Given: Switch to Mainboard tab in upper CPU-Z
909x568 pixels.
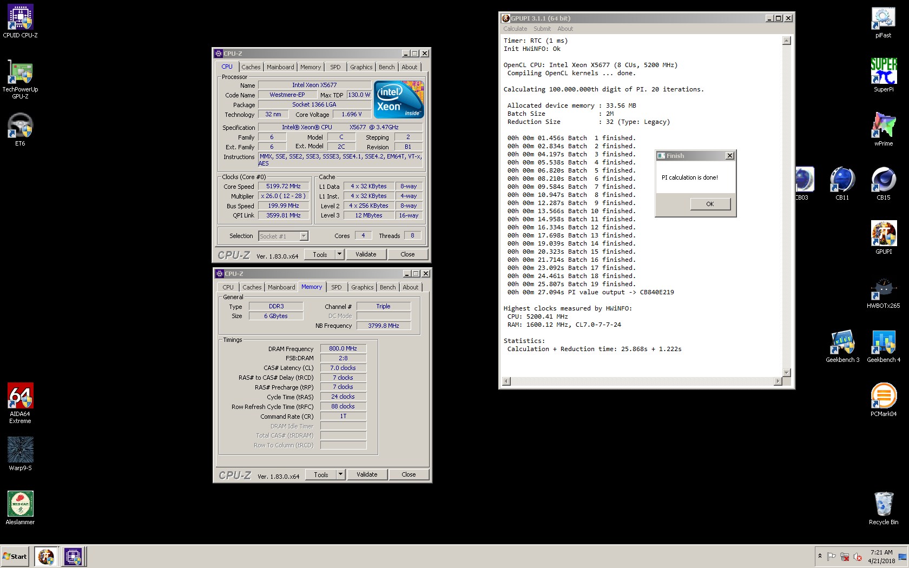Looking at the screenshot, I should point(280,67).
